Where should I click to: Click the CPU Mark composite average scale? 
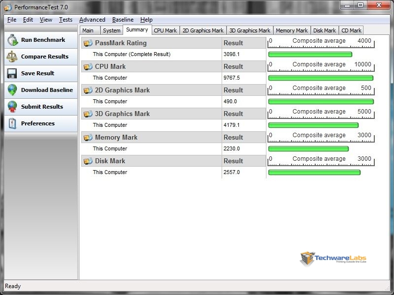(x=321, y=66)
